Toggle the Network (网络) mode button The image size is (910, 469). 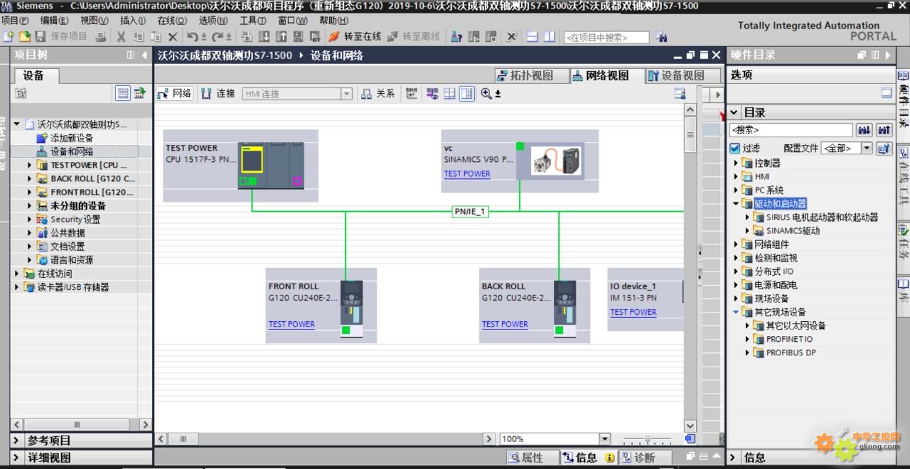[174, 93]
